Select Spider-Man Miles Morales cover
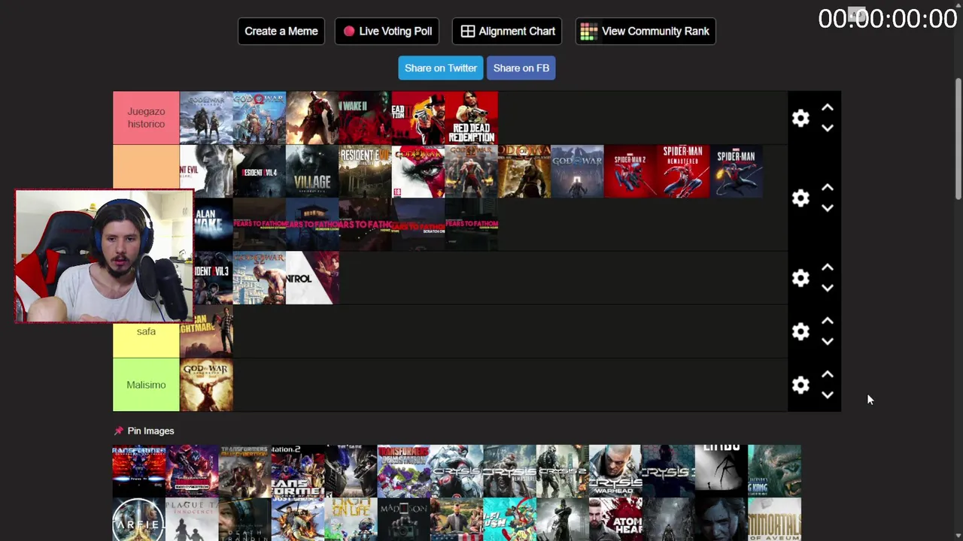The height and width of the screenshot is (541, 963). click(736, 171)
